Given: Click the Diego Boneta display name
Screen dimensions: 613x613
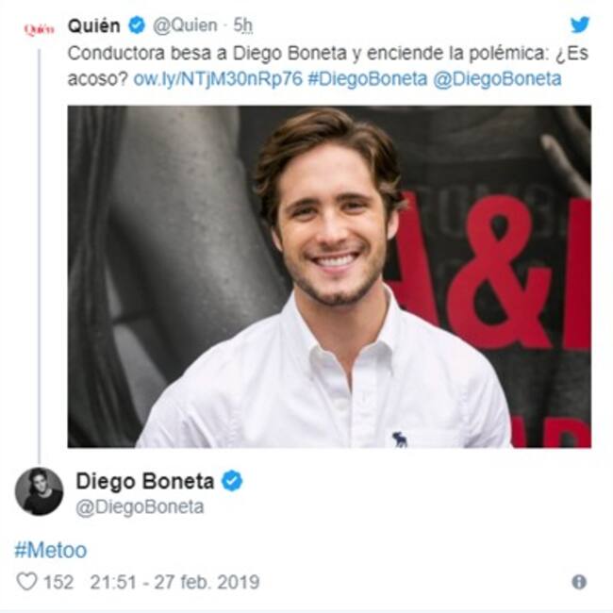Looking at the screenshot, I should tap(145, 481).
